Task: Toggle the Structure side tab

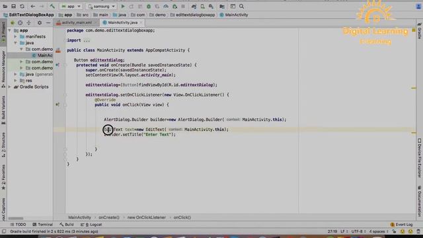Action: (x=3, y=145)
